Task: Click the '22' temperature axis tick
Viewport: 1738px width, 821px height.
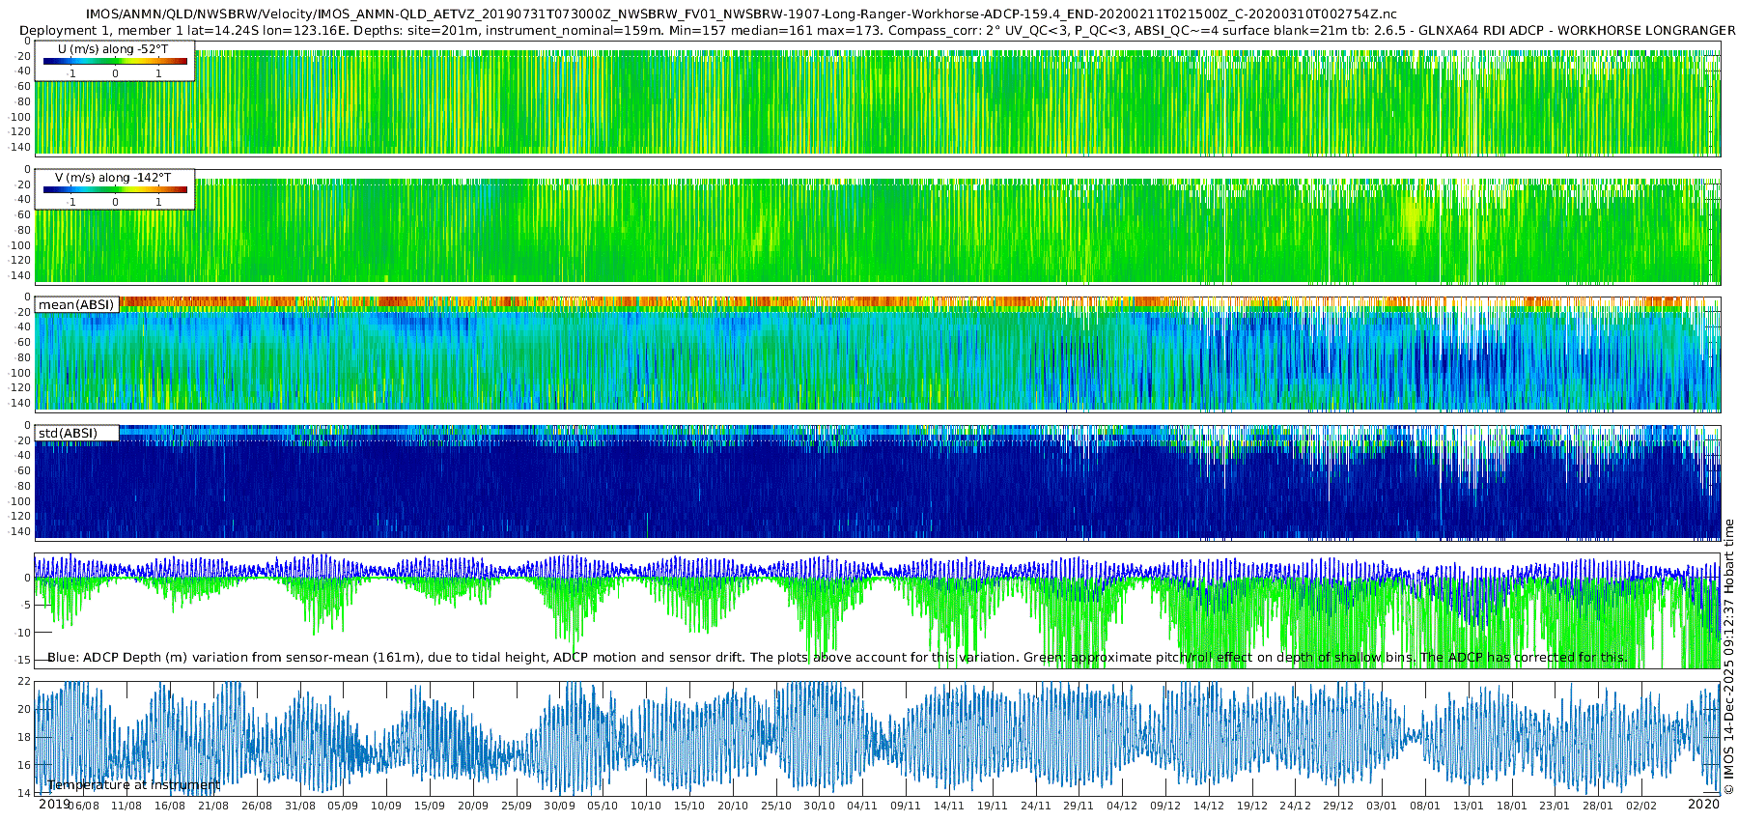Action: 24,681
